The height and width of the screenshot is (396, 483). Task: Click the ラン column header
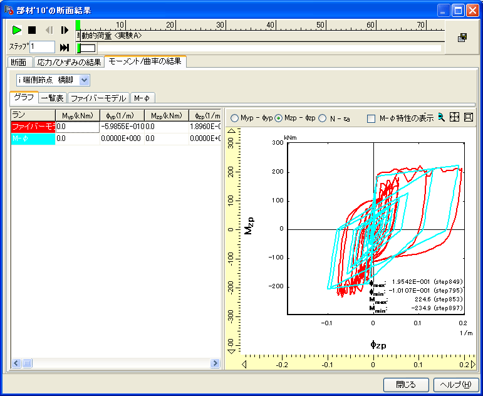click(33, 115)
